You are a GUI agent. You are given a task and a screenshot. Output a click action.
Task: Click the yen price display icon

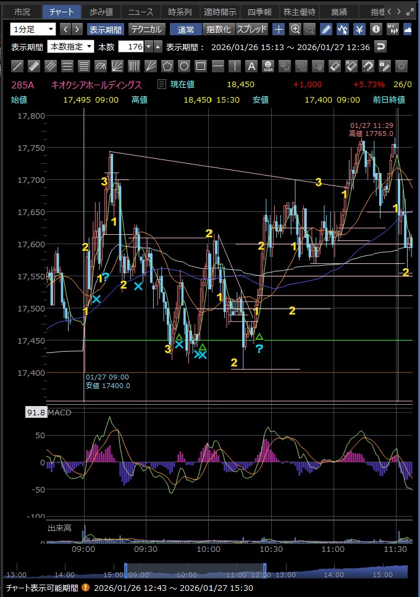[359, 29]
